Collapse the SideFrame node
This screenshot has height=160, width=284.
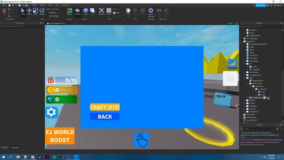(x=250, y=86)
